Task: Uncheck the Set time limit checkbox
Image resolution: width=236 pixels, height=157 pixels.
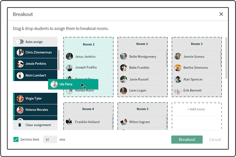Action: [x=16, y=139]
